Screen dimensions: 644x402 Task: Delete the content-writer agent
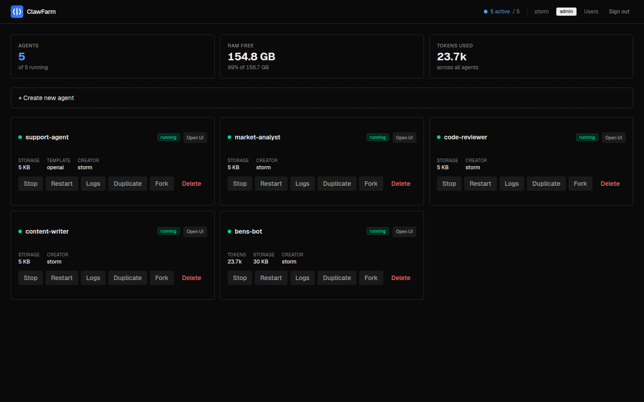click(191, 278)
